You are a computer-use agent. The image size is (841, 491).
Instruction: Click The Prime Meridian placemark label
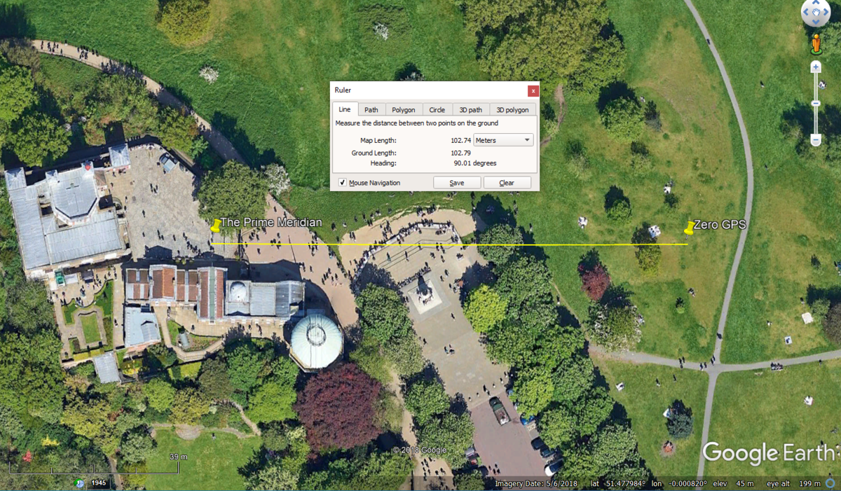(x=271, y=223)
